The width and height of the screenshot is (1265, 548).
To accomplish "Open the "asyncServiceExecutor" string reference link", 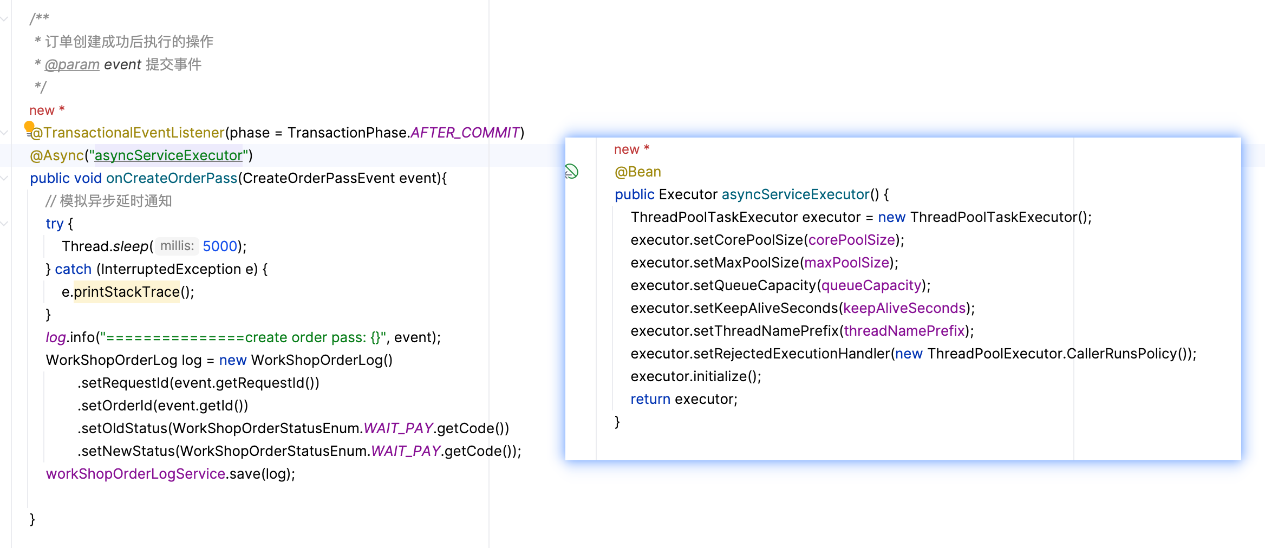I will coord(168,155).
